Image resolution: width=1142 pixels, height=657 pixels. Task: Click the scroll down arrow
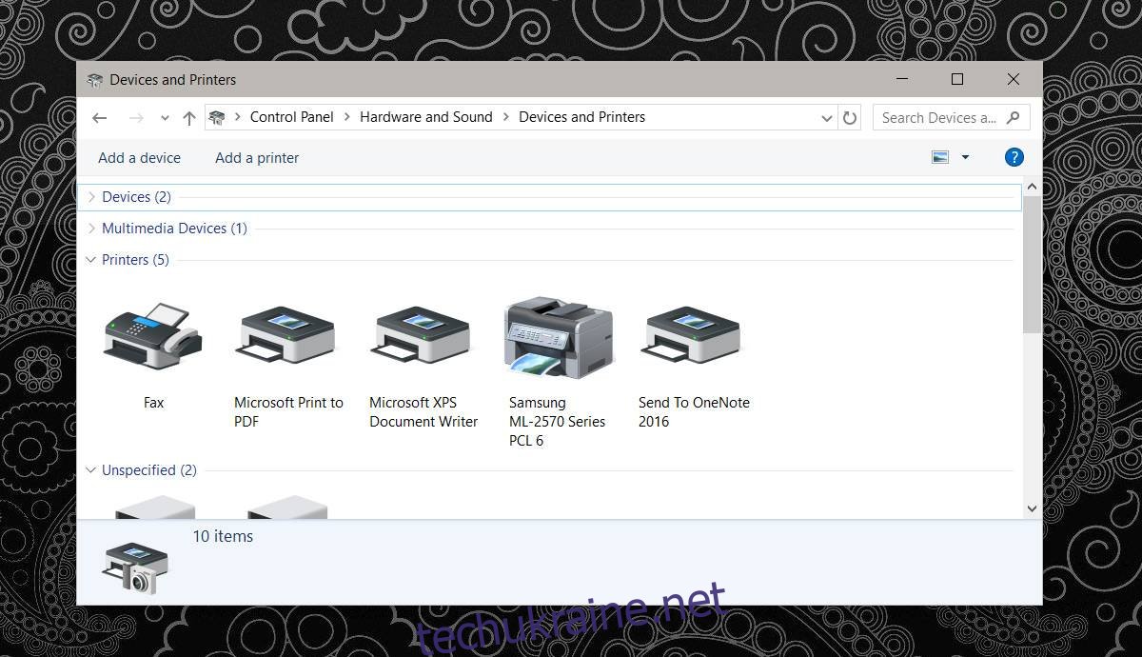[1033, 509]
